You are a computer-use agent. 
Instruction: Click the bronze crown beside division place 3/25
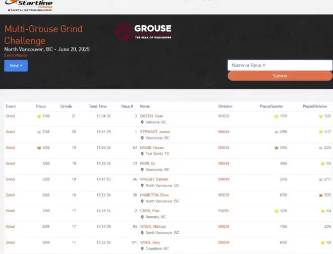pos(321,195)
